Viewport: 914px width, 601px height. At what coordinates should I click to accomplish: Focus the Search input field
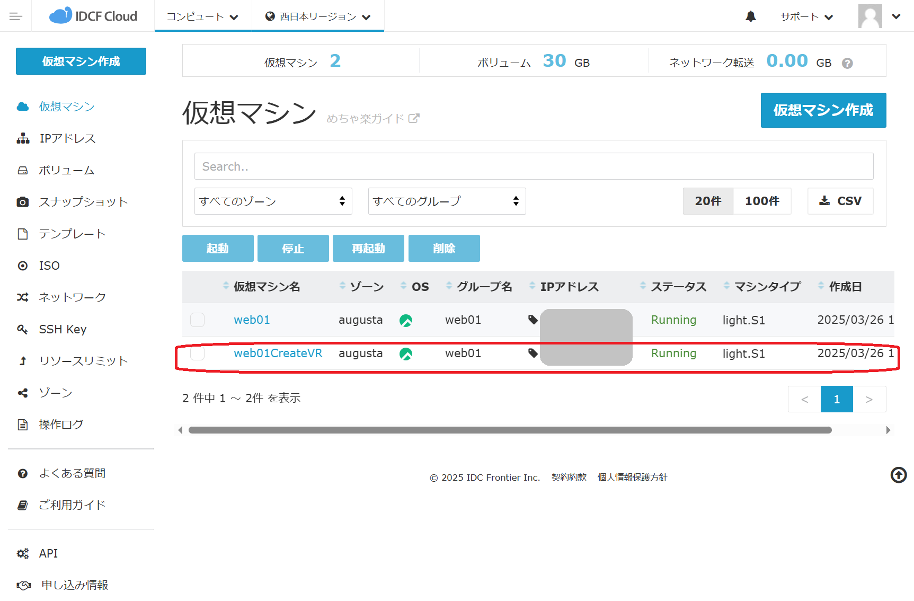coord(534,166)
